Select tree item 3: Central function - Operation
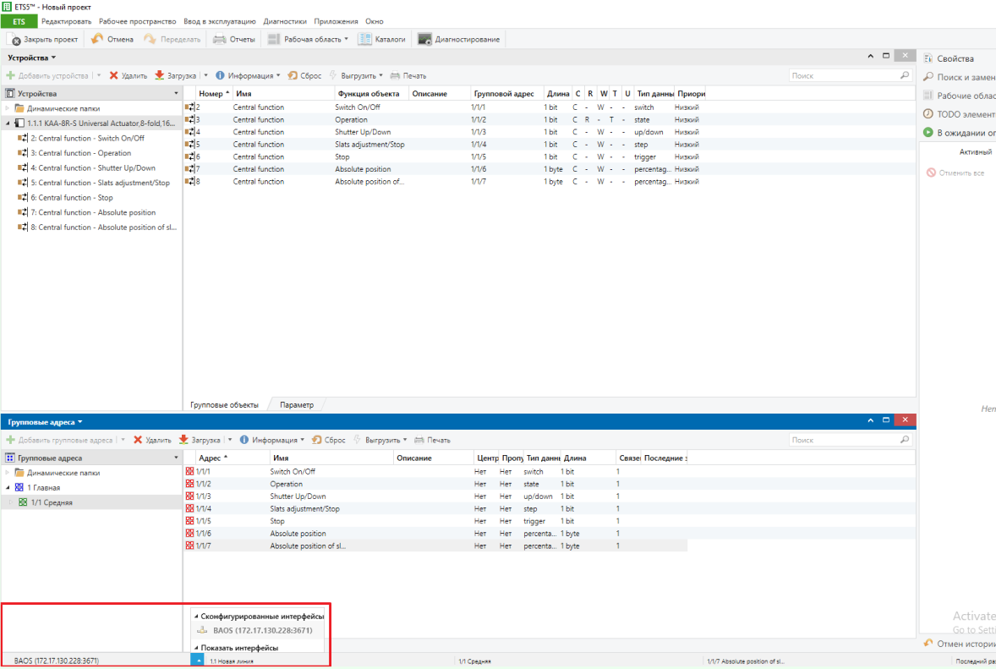 tap(80, 153)
